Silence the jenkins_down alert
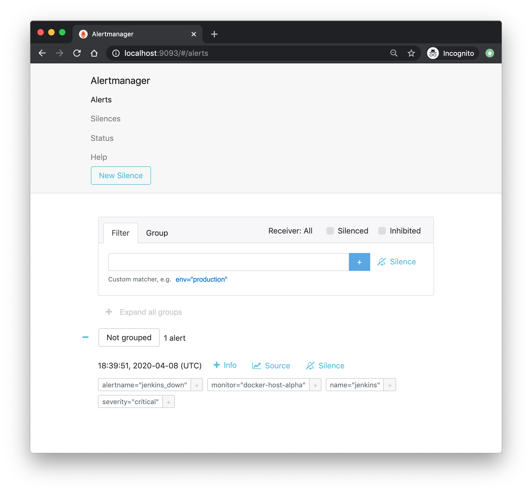The height and width of the screenshot is (493, 532). tap(325, 366)
